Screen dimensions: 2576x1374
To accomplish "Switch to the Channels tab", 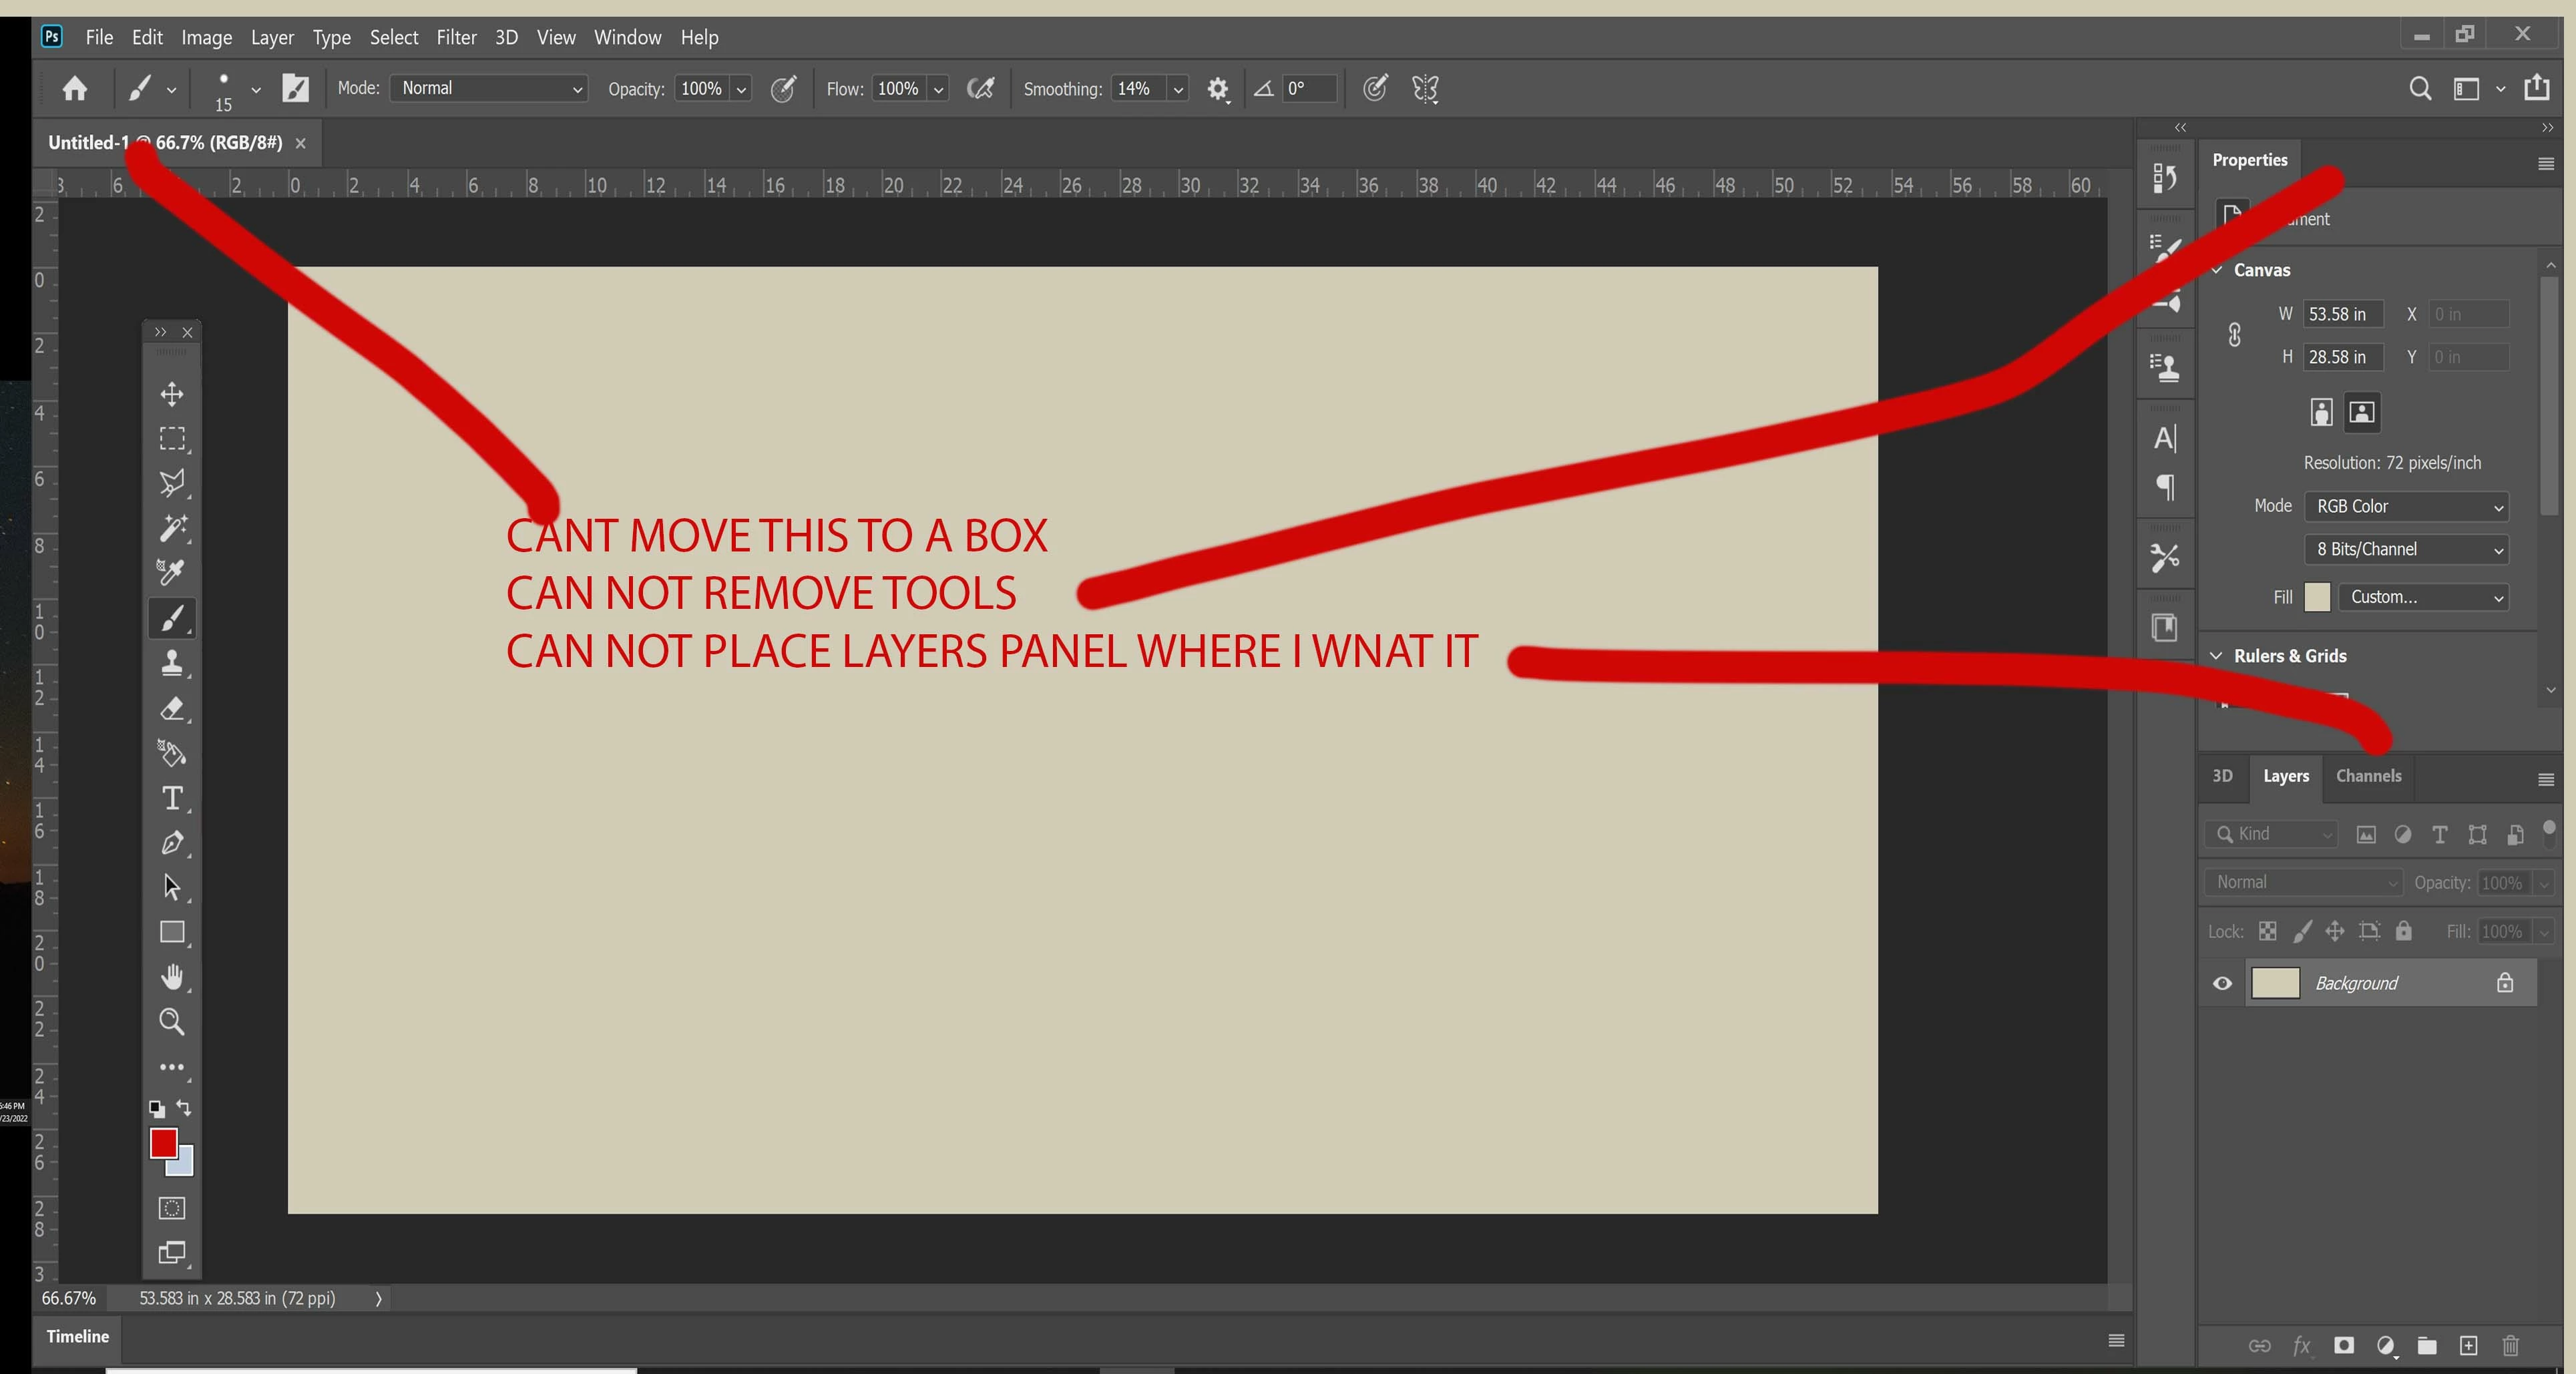I will [2367, 777].
